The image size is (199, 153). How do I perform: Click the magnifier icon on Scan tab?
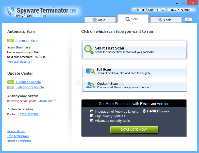click(x=127, y=19)
